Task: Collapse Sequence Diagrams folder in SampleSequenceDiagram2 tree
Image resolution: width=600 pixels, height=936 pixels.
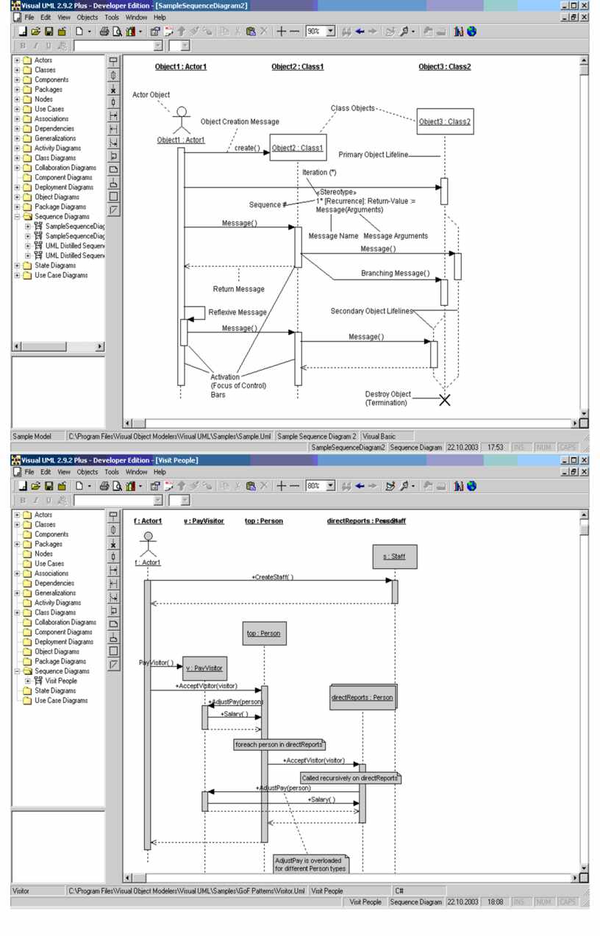Action: [x=17, y=217]
